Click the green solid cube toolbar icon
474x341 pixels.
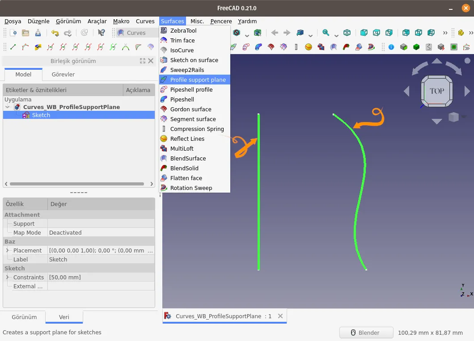pyautogui.click(x=416, y=47)
